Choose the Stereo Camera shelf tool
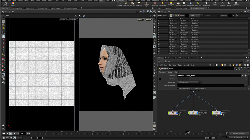 tap(215, 4)
